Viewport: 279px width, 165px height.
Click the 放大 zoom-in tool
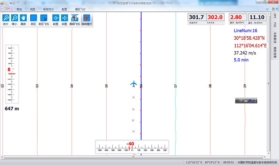pos(6,20)
